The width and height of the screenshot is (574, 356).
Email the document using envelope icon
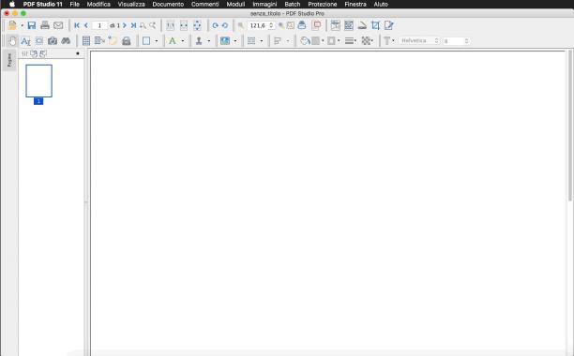point(58,25)
